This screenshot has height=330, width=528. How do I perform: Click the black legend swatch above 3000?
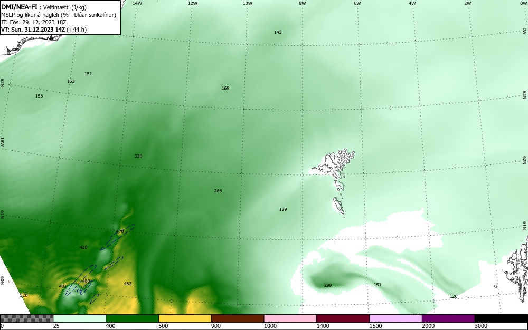point(501,318)
